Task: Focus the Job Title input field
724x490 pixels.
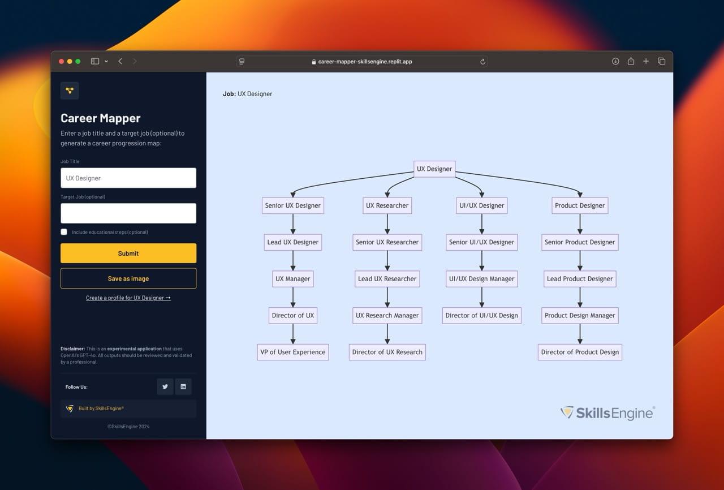Action: click(x=128, y=178)
